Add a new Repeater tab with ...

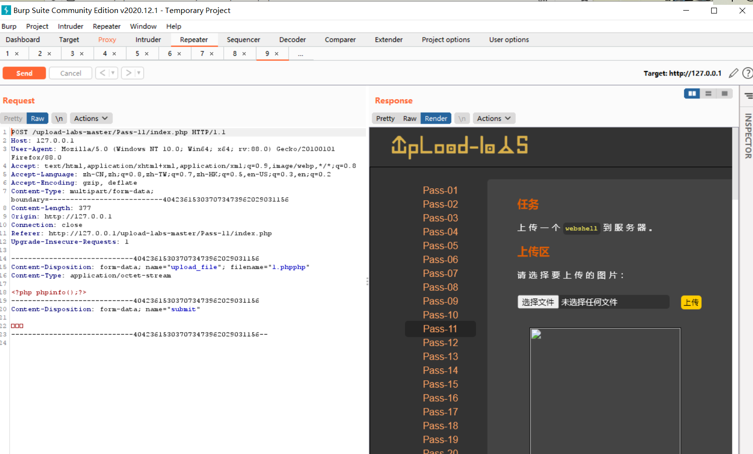pyautogui.click(x=301, y=54)
